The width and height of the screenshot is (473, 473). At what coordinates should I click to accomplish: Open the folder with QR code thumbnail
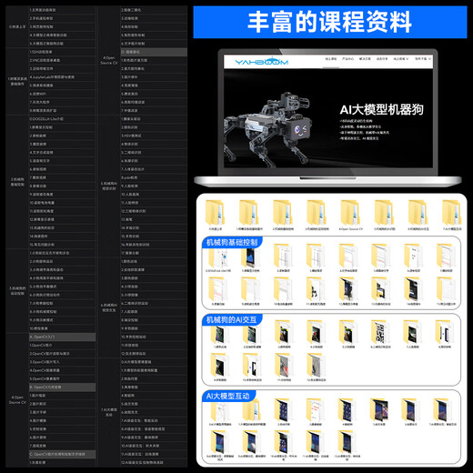tap(380, 332)
